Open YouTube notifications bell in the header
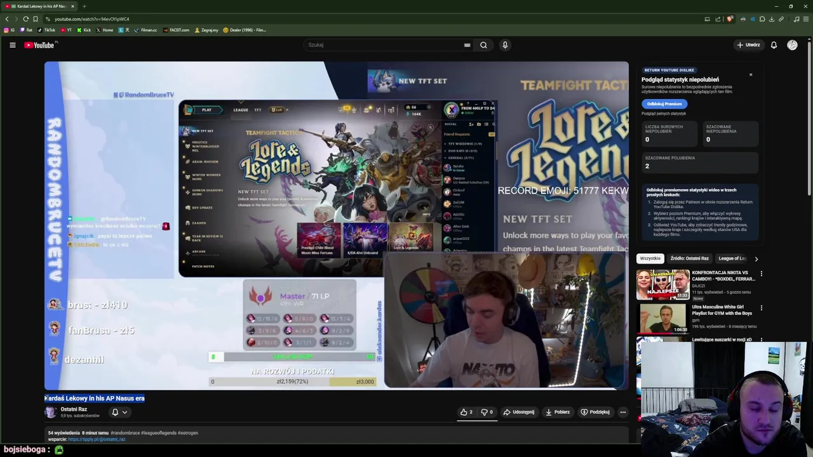 coord(774,45)
